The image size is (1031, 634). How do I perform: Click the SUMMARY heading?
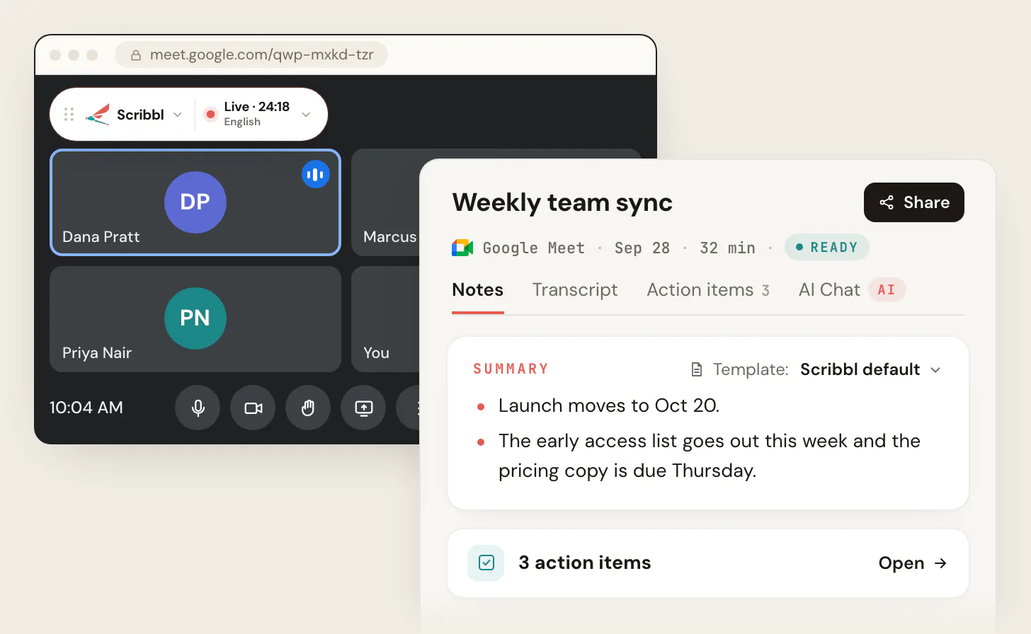click(511, 369)
